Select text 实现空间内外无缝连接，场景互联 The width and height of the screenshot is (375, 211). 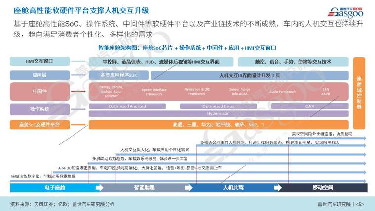click(x=322, y=134)
